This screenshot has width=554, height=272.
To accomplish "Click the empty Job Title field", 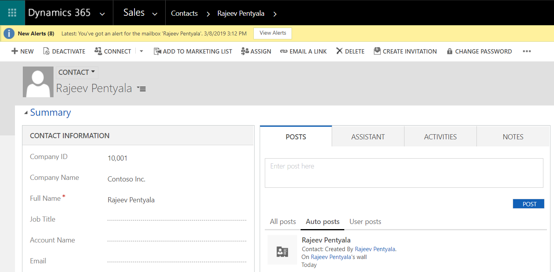I will click(x=177, y=220).
